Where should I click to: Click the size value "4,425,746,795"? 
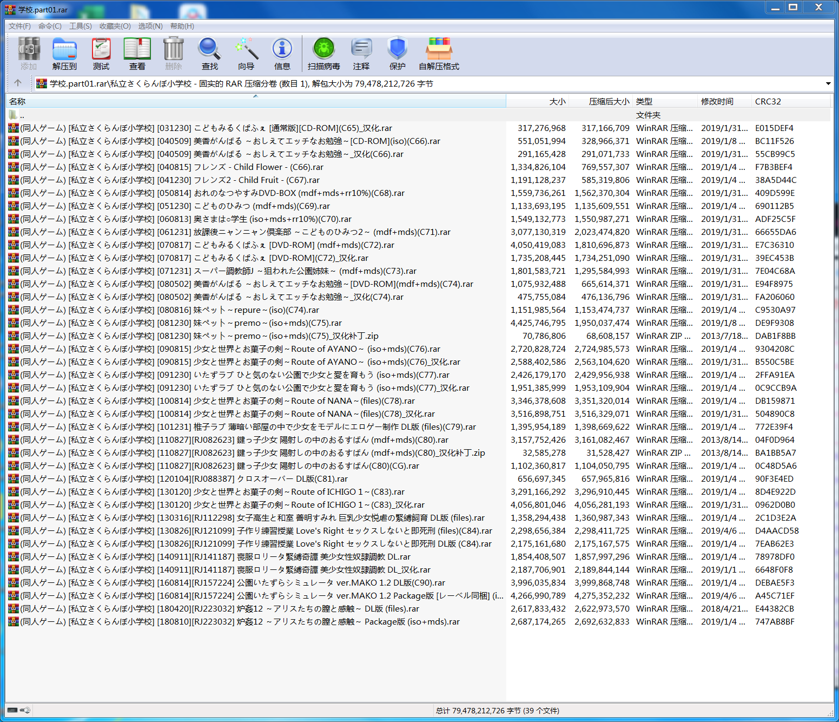coord(538,323)
